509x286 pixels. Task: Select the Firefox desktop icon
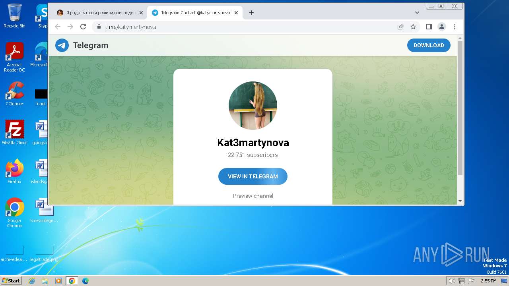(x=14, y=171)
